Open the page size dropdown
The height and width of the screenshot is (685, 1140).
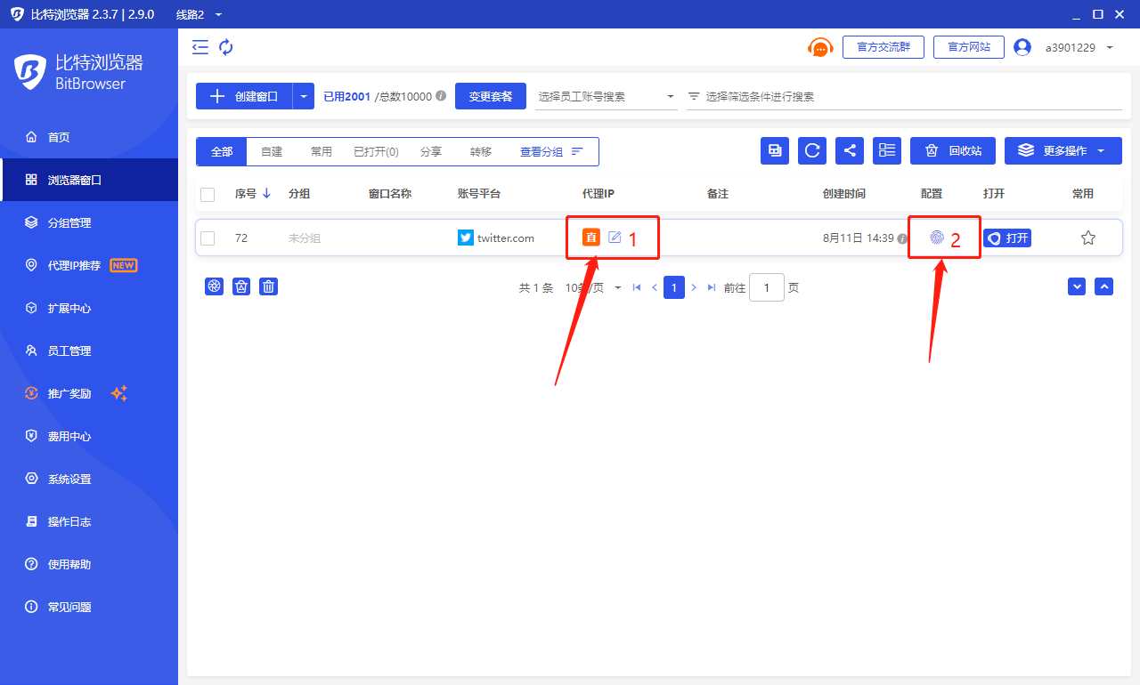click(x=593, y=287)
